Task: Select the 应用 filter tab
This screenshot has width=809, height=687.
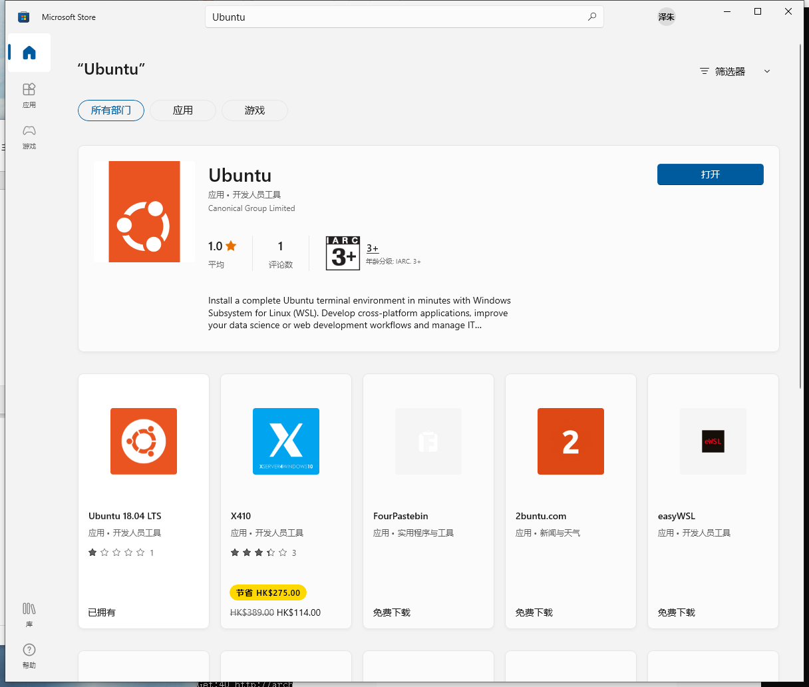Action: [183, 111]
